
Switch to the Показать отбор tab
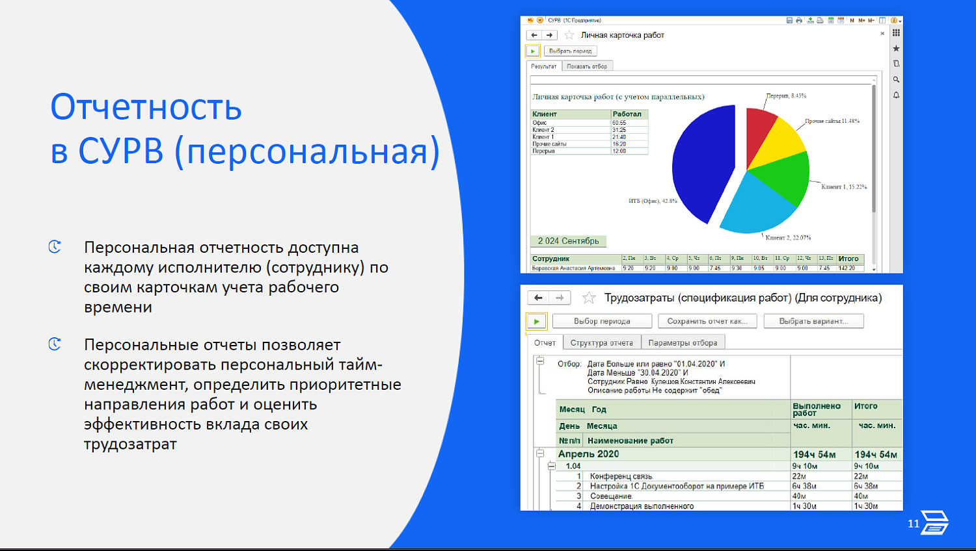coord(587,66)
